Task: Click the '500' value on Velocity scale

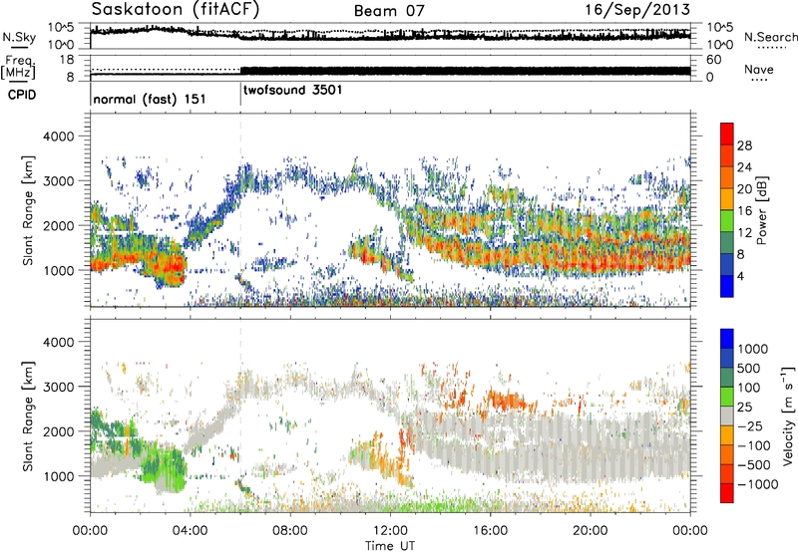Action: (x=748, y=369)
